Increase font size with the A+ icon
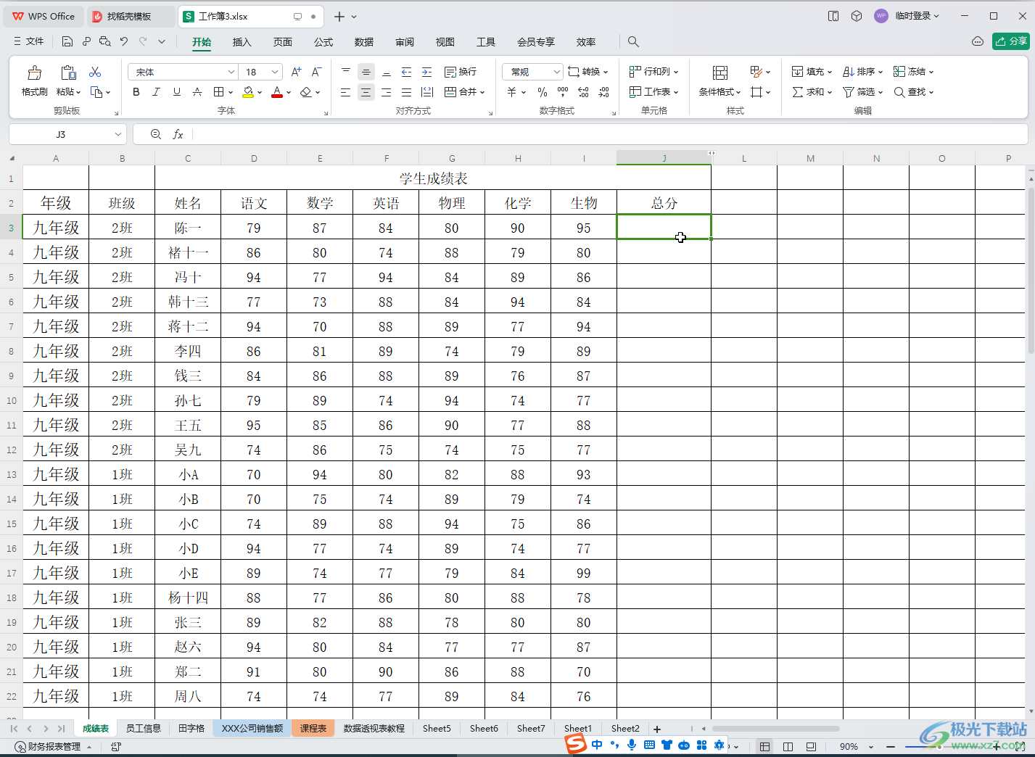The height and width of the screenshot is (757, 1035). [x=296, y=72]
